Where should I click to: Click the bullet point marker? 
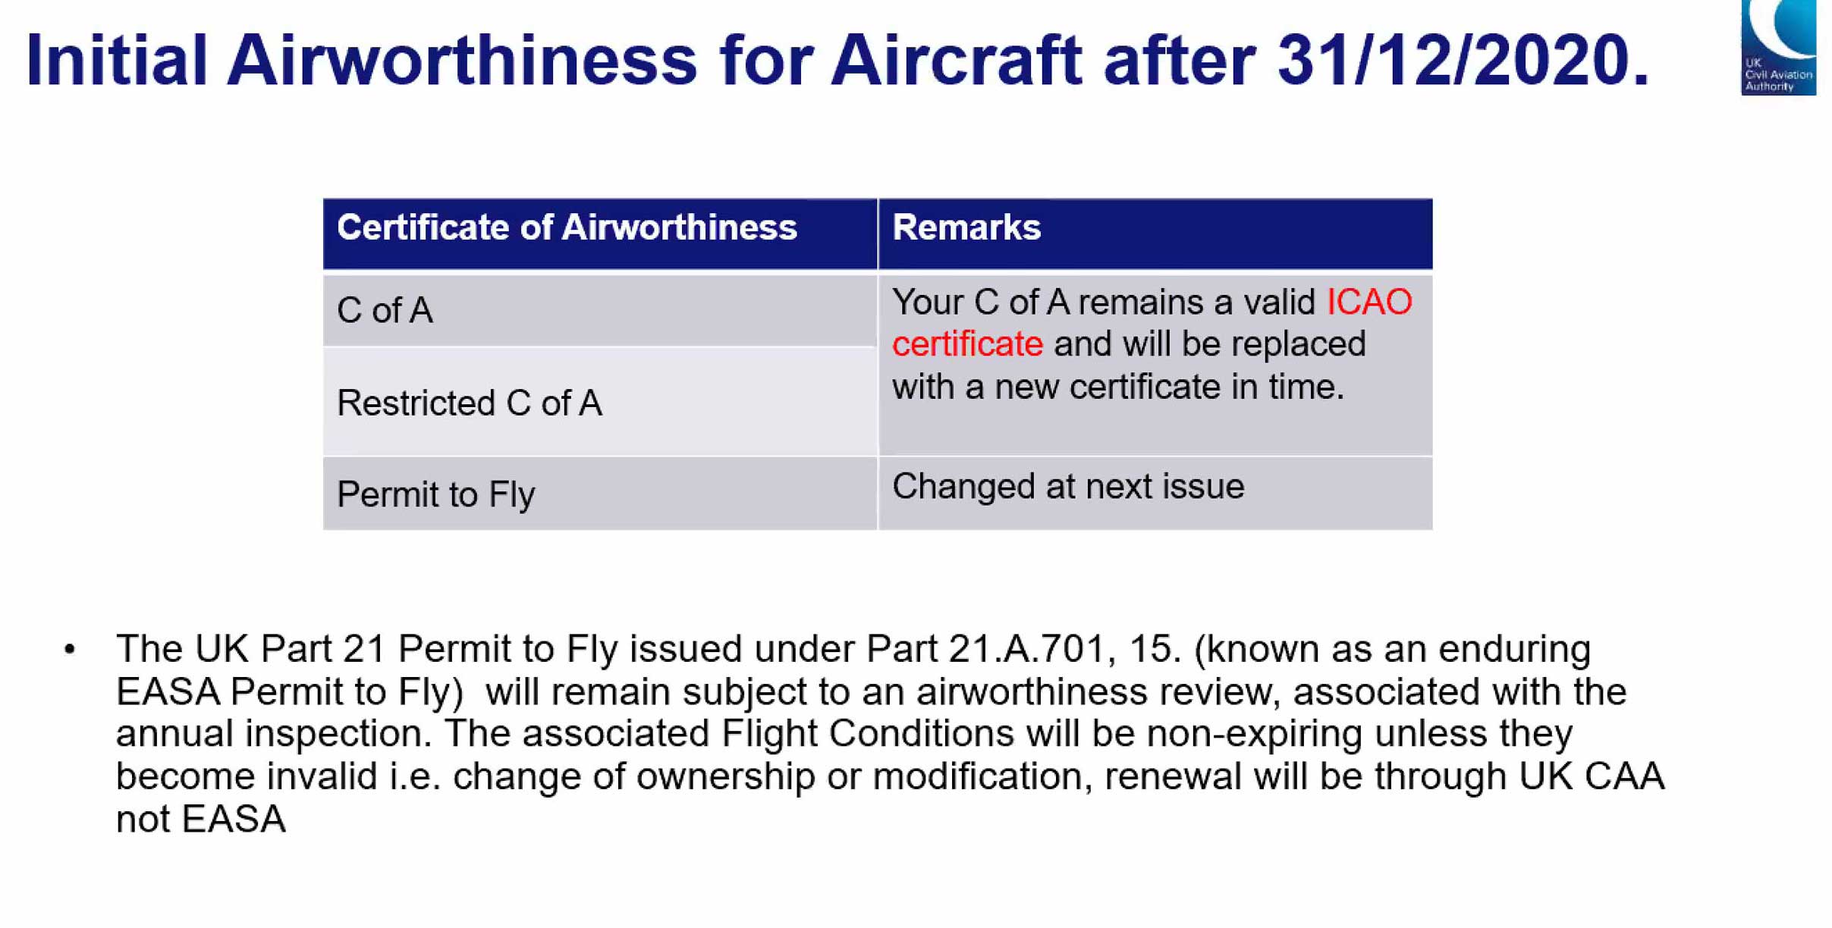pos(70,650)
